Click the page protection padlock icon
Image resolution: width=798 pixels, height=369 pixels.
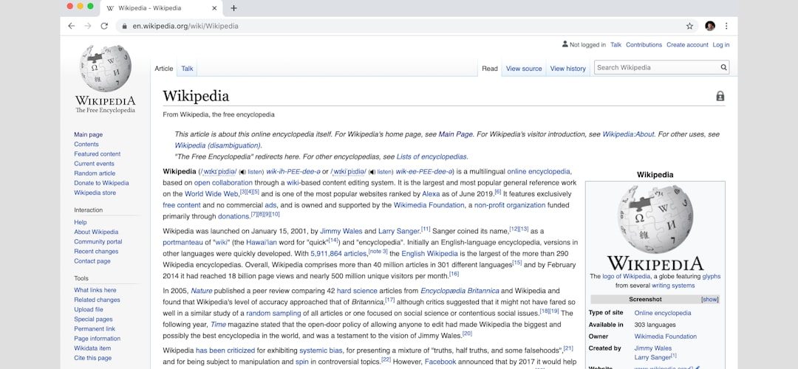[x=720, y=96]
